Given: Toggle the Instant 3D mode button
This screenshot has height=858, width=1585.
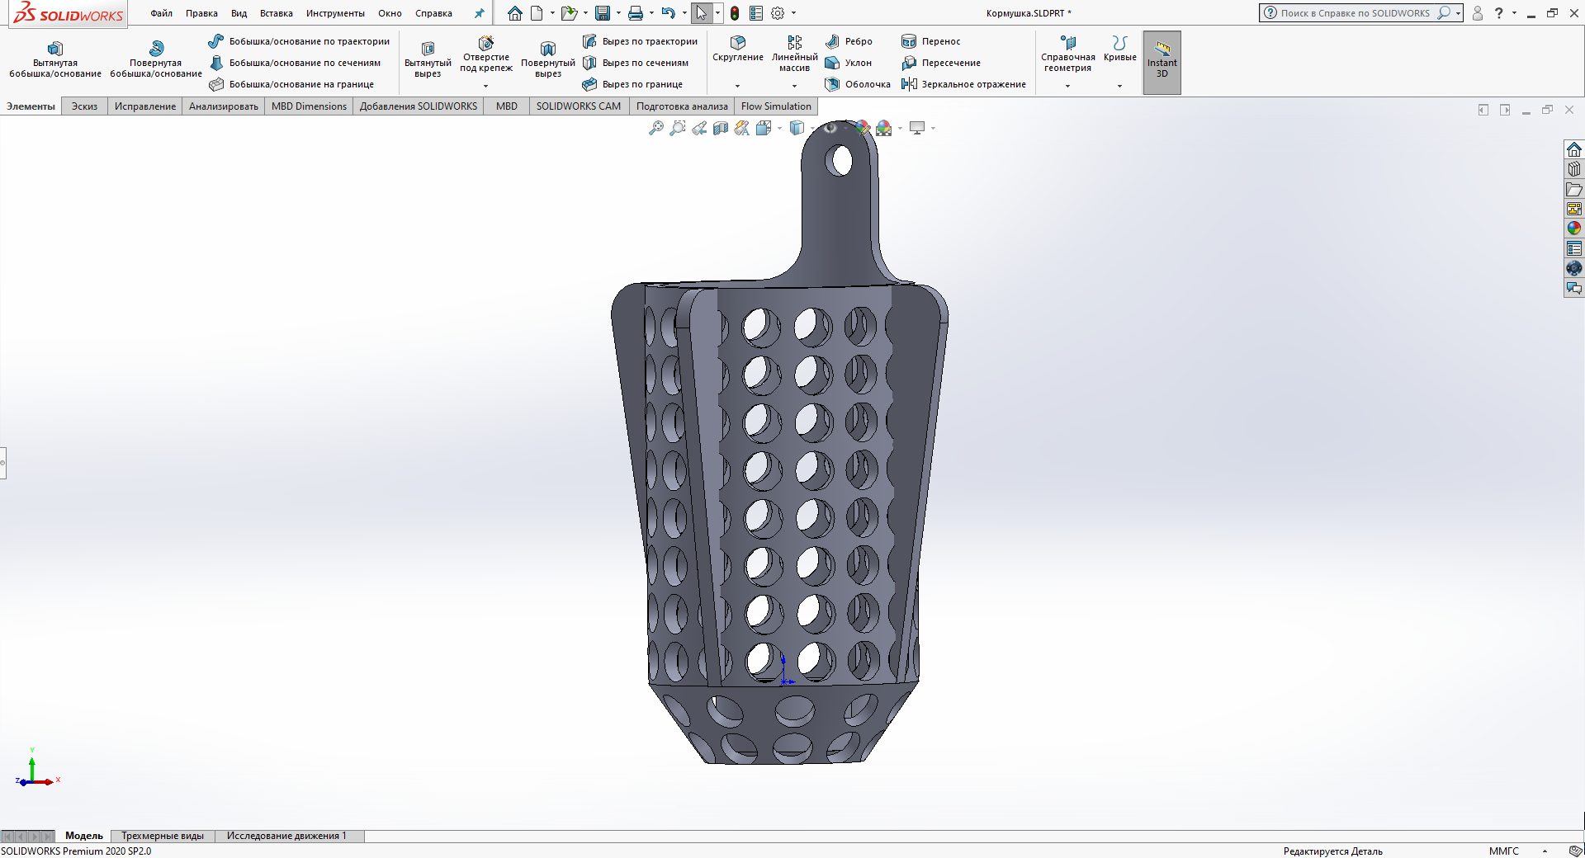Looking at the screenshot, I should coord(1162,62).
